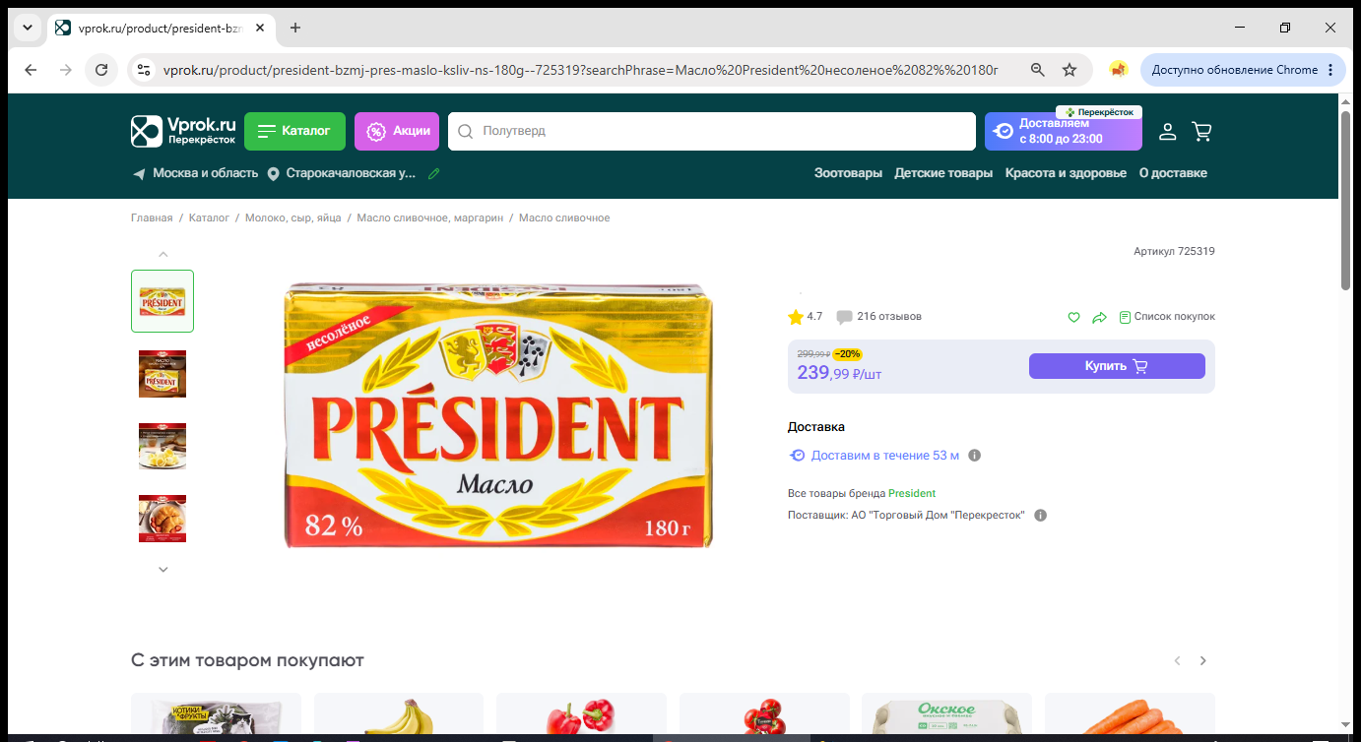Show next product thumbnails with down chevron
Image resolution: width=1361 pixels, height=742 pixels.
coord(163,569)
